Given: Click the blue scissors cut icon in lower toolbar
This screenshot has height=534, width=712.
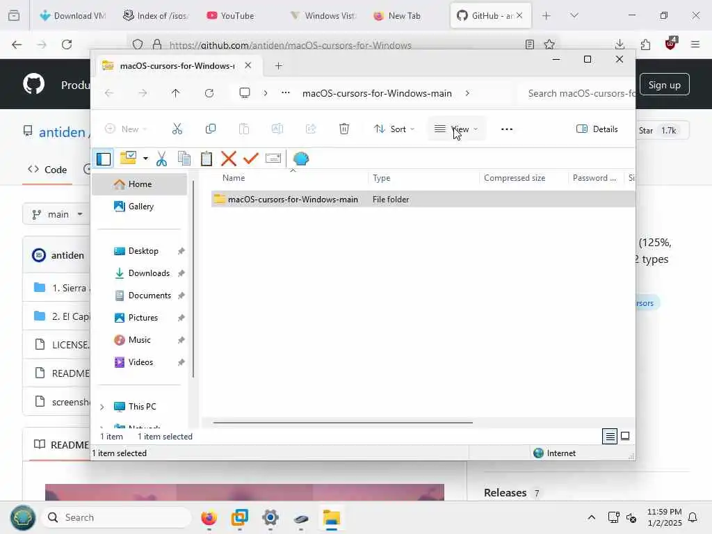Looking at the screenshot, I should point(161,159).
